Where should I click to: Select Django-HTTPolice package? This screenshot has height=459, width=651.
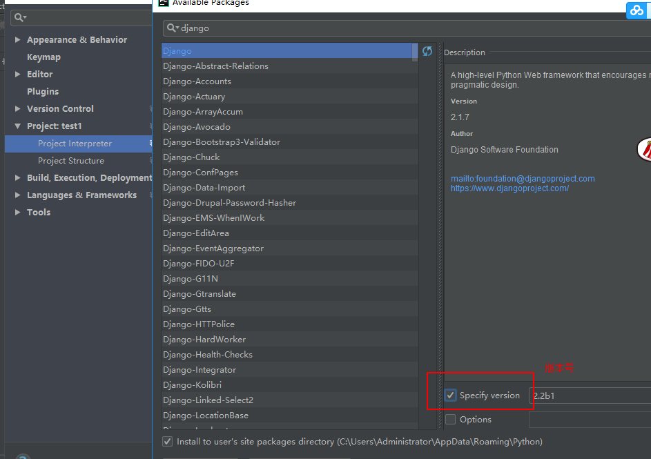tap(290, 324)
